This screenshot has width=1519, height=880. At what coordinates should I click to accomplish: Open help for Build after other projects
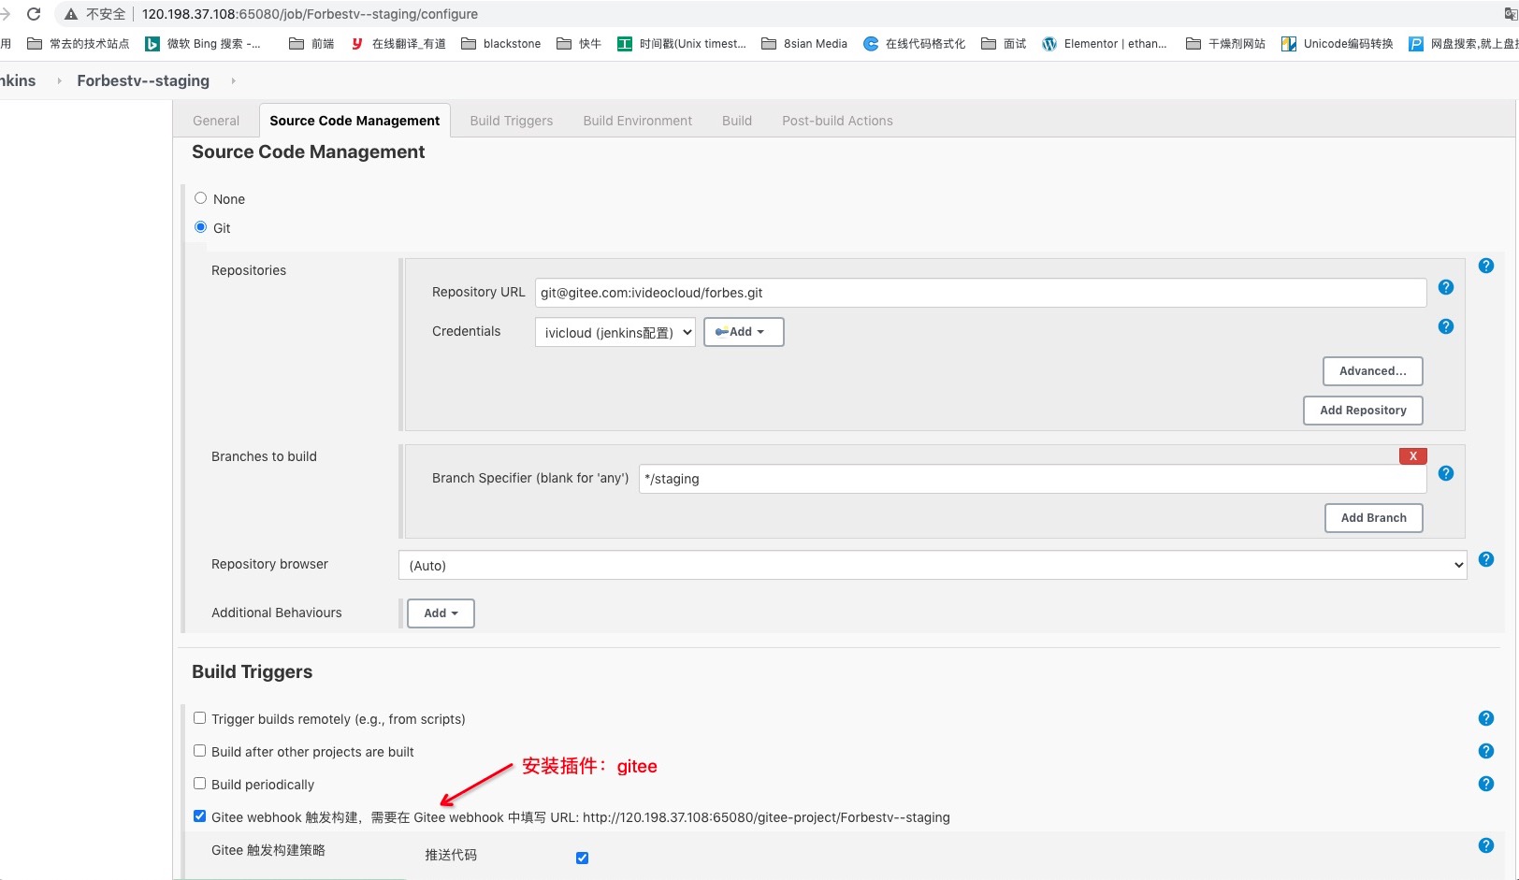pyautogui.click(x=1485, y=751)
